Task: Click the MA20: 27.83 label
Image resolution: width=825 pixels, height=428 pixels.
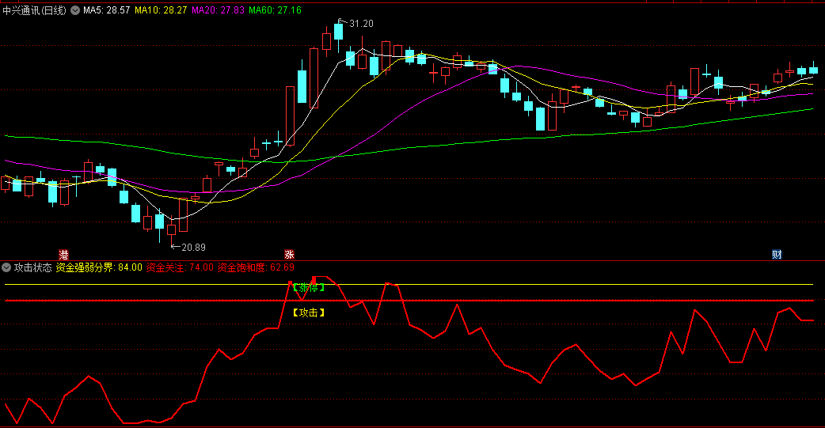Action: tap(218, 10)
